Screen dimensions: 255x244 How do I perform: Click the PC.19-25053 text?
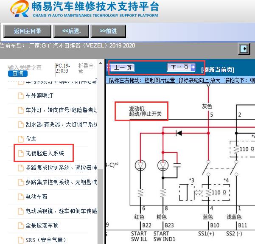pyautogui.click(x=62, y=68)
